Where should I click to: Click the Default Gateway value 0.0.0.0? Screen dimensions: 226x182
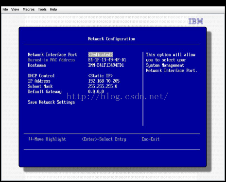[x=96, y=91]
